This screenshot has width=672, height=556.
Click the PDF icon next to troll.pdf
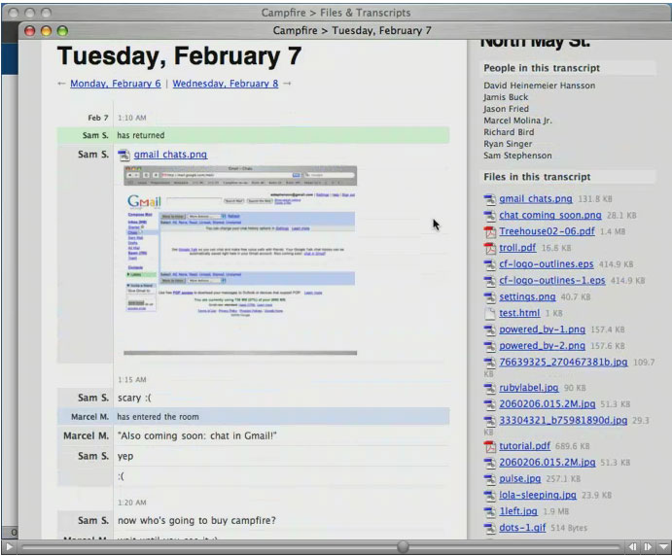click(490, 248)
